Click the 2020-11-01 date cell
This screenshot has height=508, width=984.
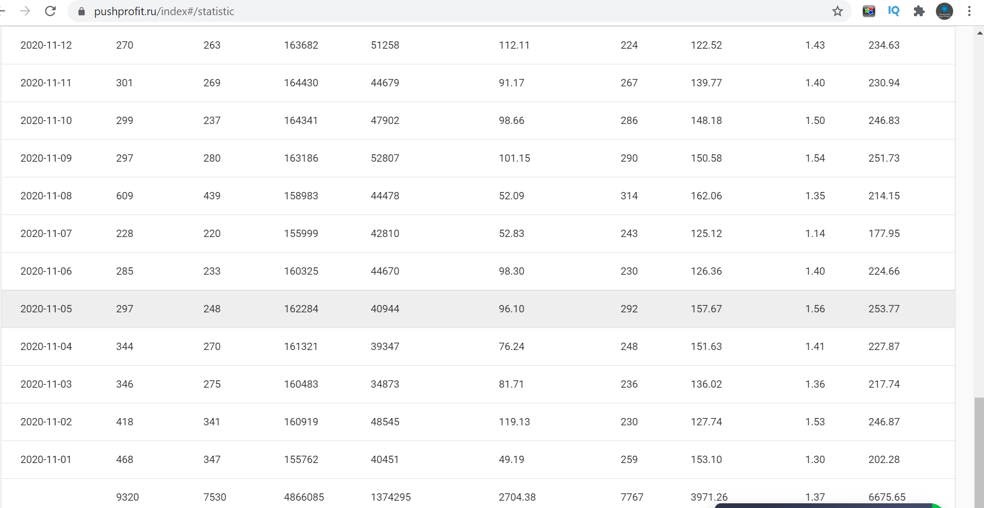click(46, 459)
